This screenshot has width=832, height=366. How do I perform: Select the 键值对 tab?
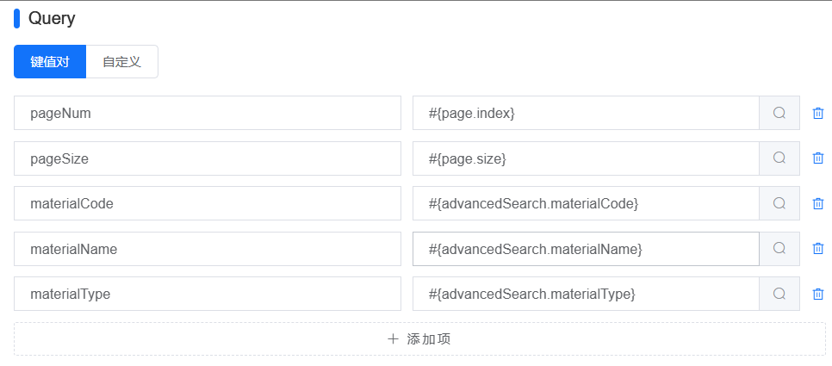[50, 61]
